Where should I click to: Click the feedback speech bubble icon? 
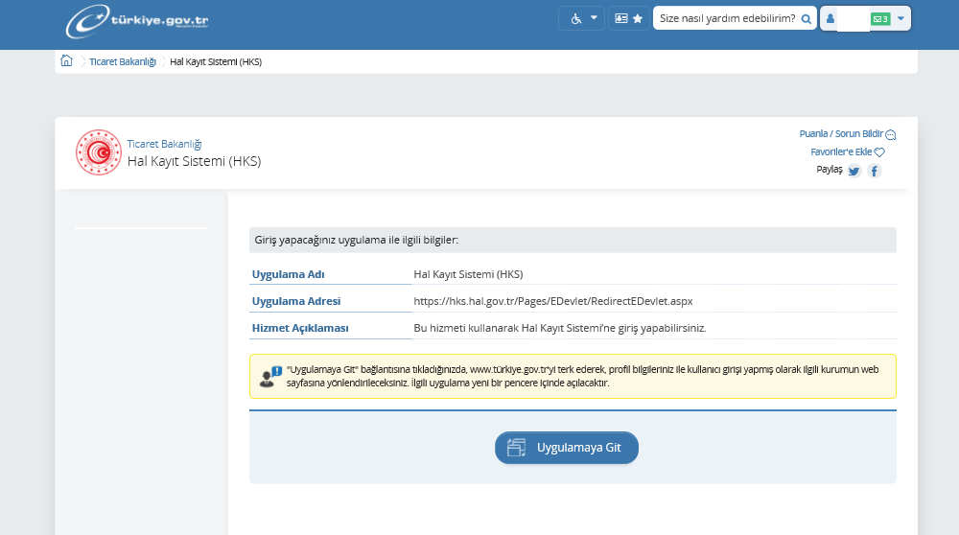pos(891,134)
